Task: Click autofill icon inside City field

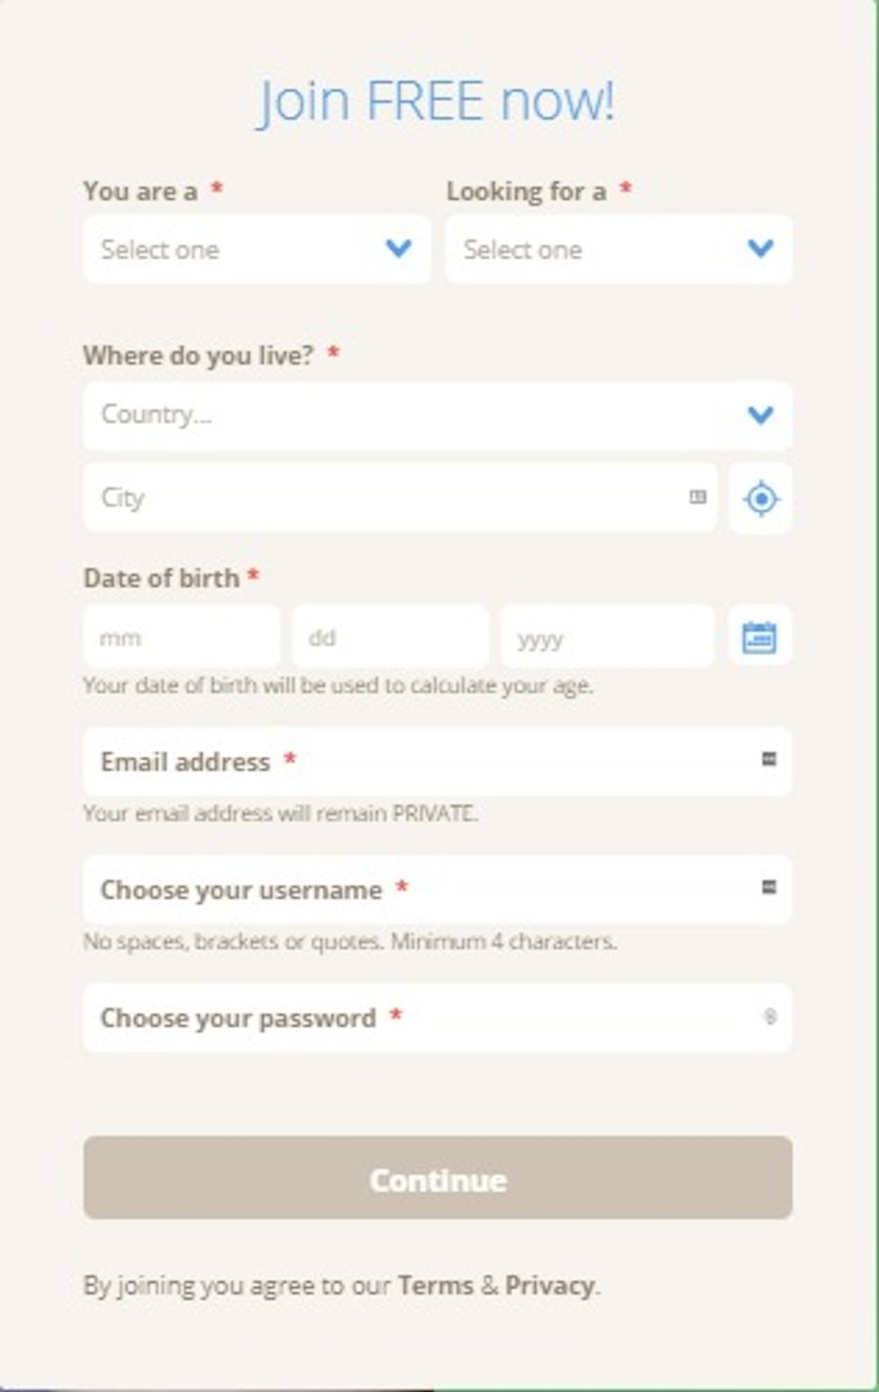Action: coord(697,498)
